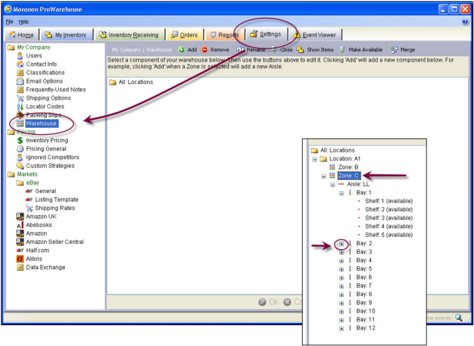Screen dimensions: 474x346
Task: Select All: Locations in the main pane
Action: point(135,83)
